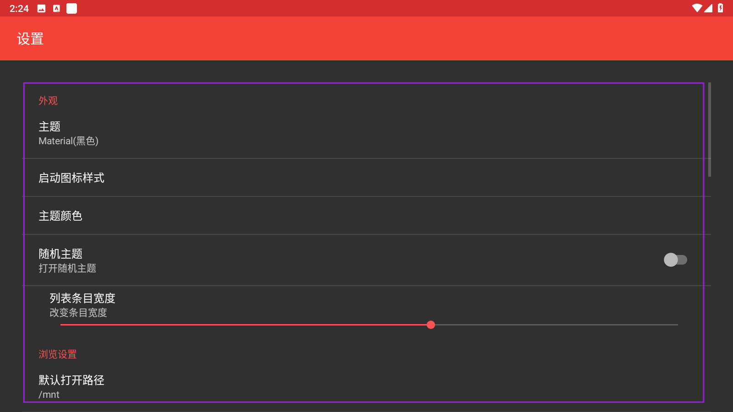Tap the 浏览设置 section header
Viewport: 733px width, 412px height.
coord(58,354)
